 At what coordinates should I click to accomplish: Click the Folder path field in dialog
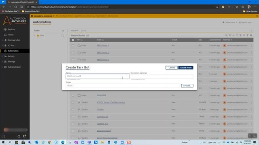click(123, 85)
